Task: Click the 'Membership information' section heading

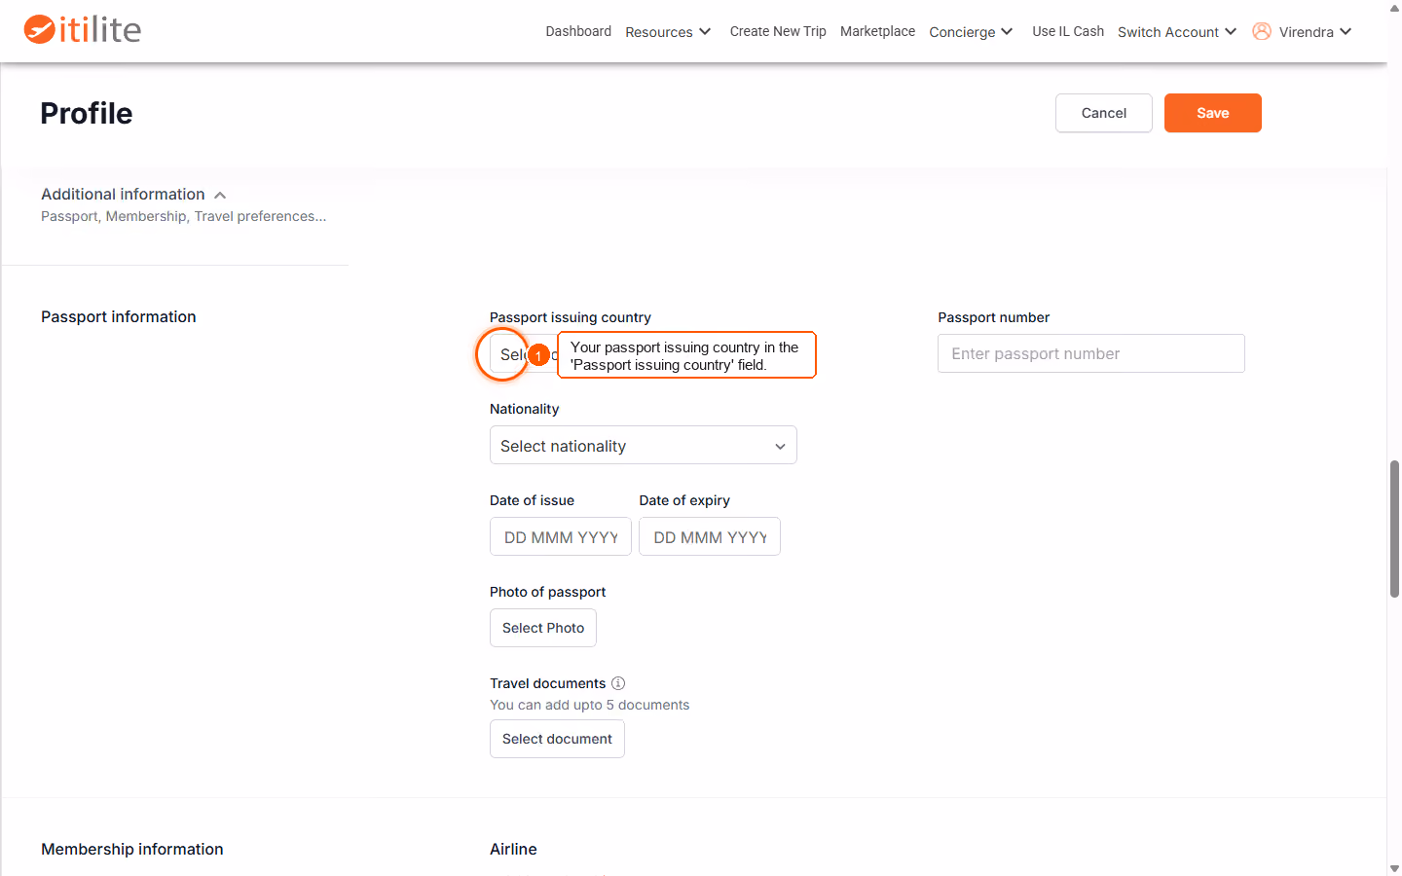Action: point(132,850)
